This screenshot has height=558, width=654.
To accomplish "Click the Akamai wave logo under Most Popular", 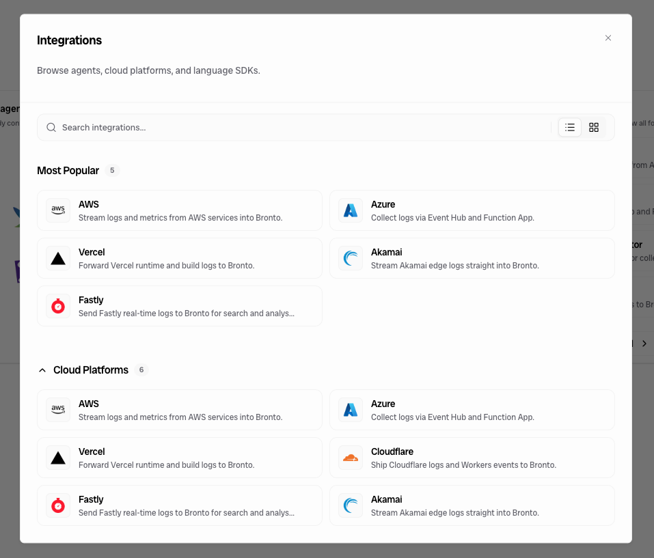I will pos(351,258).
